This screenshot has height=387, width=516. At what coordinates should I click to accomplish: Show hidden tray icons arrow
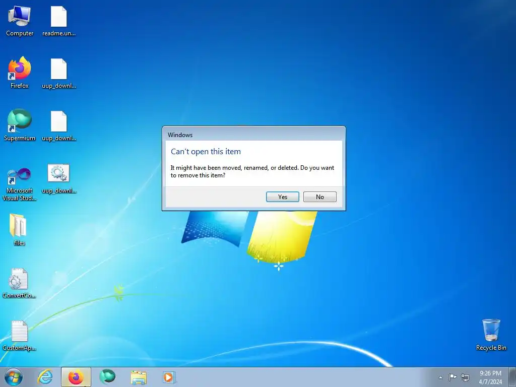pos(440,377)
